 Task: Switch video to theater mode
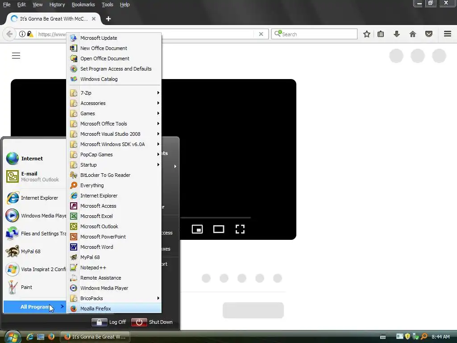click(219, 229)
